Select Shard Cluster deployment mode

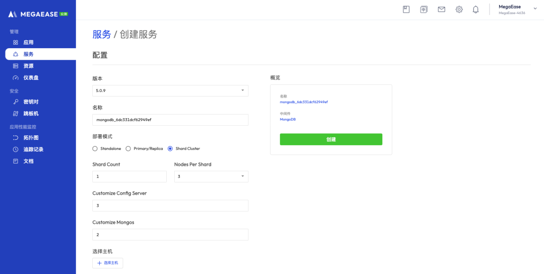click(x=170, y=149)
